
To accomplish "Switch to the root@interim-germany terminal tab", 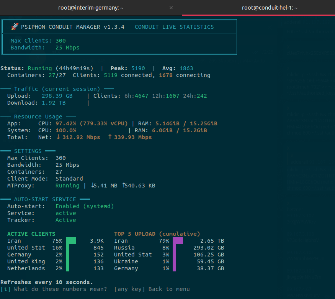I will point(91,8).
